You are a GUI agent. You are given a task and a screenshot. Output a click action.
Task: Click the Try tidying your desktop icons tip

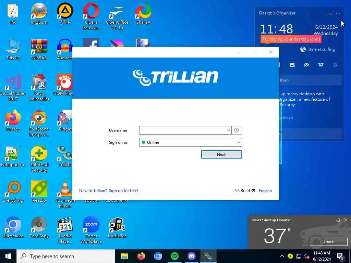tap(291, 39)
